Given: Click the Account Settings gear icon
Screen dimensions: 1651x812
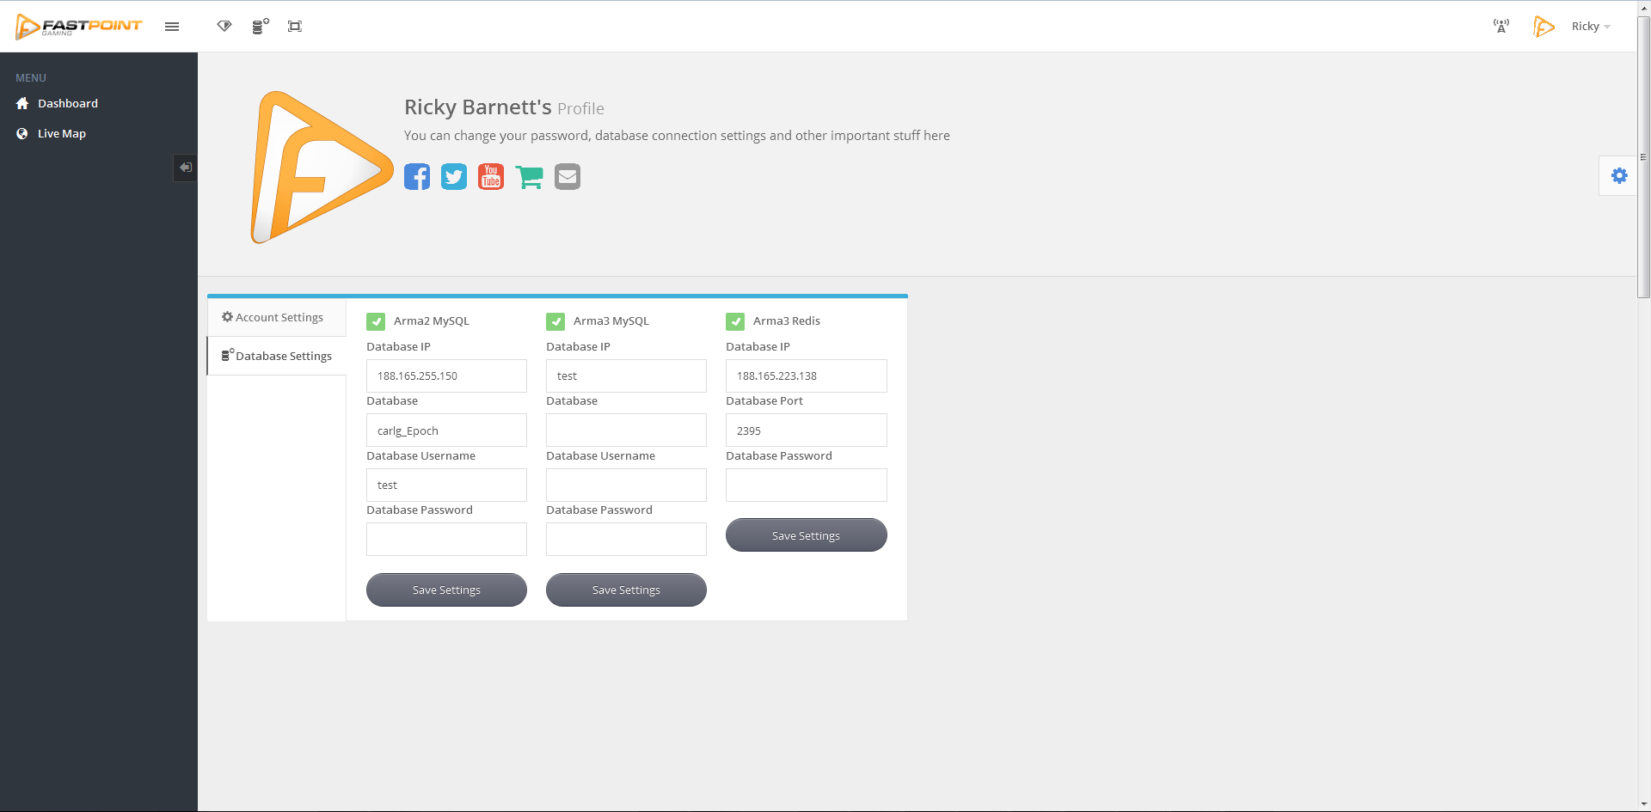Looking at the screenshot, I should (x=227, y=317).
